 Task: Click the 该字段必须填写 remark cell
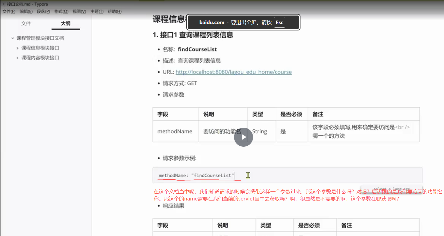(x=364, y=131)
